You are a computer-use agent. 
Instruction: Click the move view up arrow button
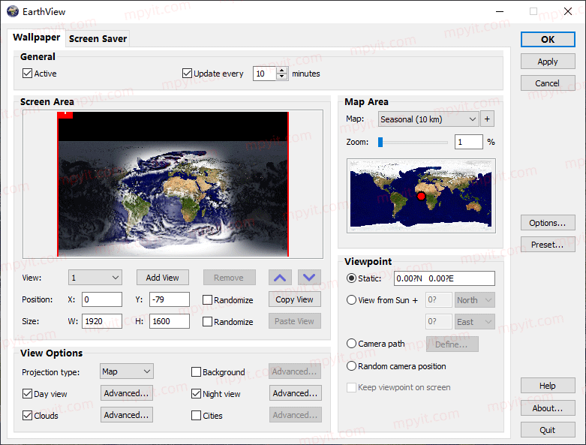pos(280,278)
